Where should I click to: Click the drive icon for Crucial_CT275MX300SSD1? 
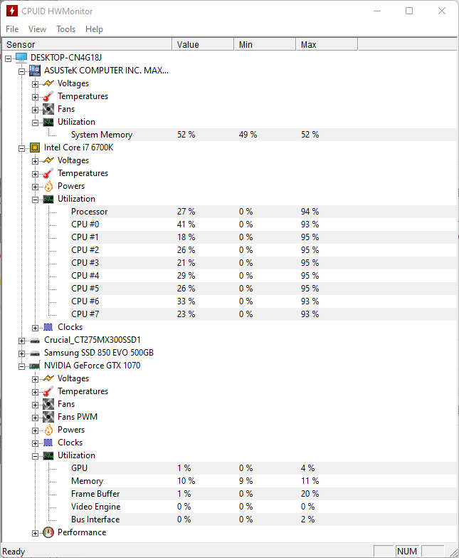click(x=35, y=341)
